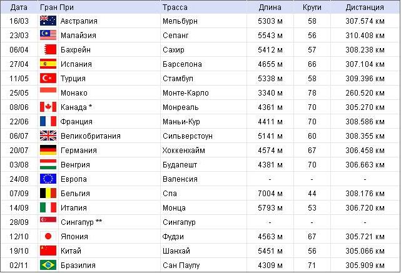
Task: Open the Монако Grand Prix entry
Action: click(x=74, y=92)
